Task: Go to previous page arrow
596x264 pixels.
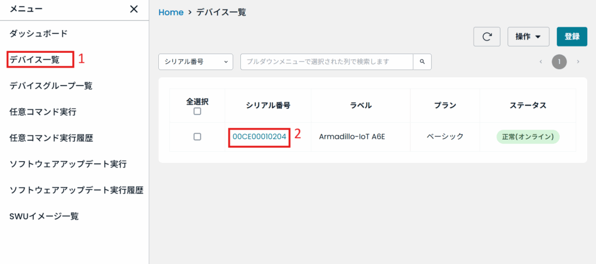Action: pyautogui.click(x=541, y=62)
